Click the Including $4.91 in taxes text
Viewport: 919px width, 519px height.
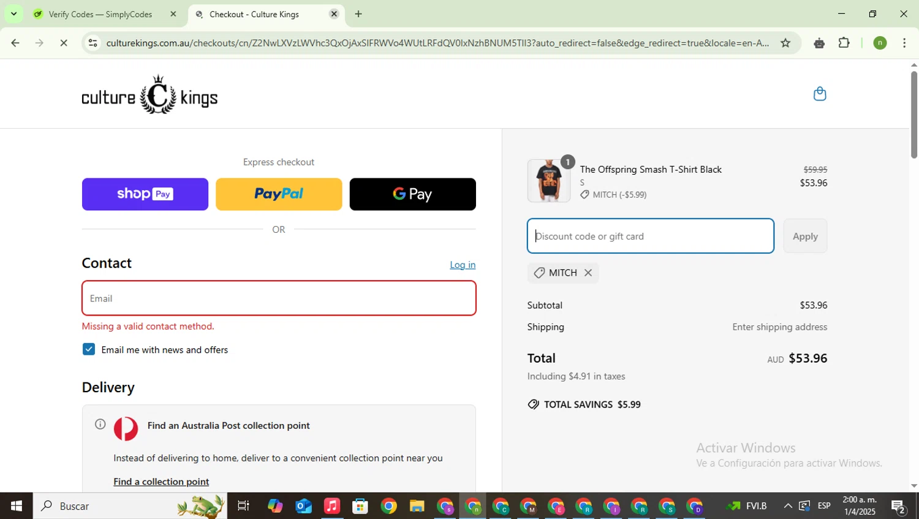click(x=576, y=376)
